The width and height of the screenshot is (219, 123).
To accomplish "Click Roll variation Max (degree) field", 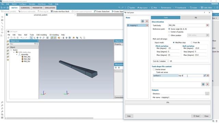I will coord(201,55).
